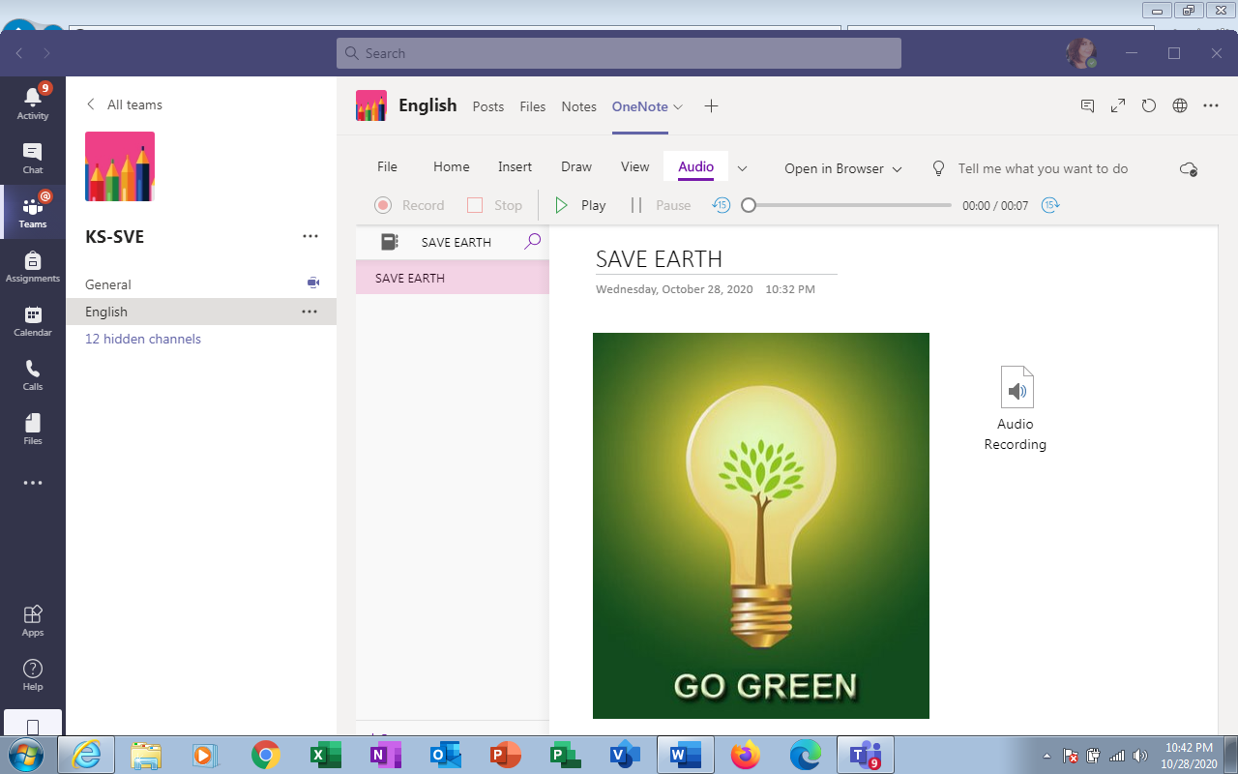
Task: Select the Audio ribbon tab
Action: [x=695, y=166]
